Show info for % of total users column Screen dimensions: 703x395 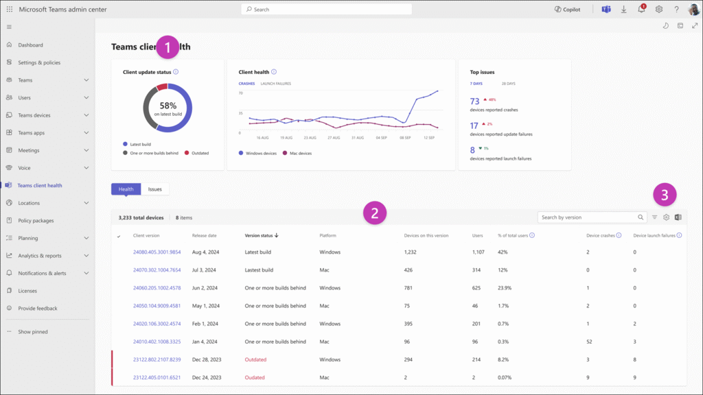point(532,235)
